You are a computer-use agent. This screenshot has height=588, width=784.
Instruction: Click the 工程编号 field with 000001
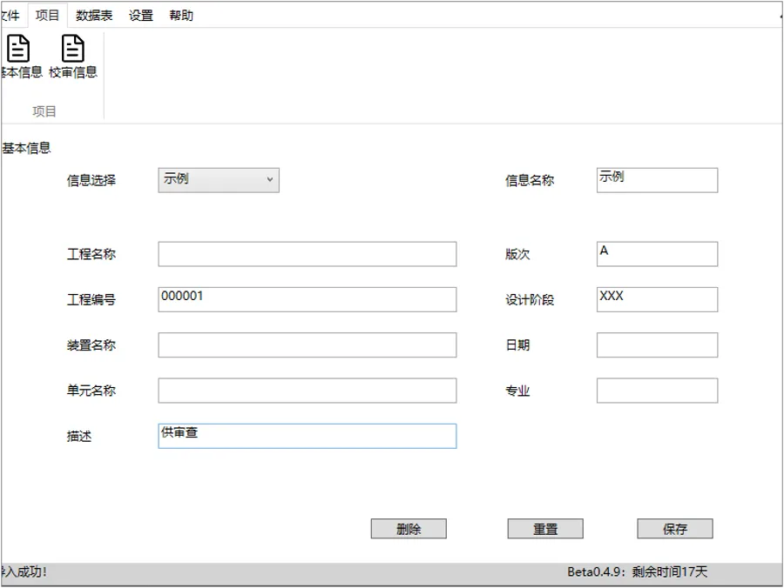[307, 299]
